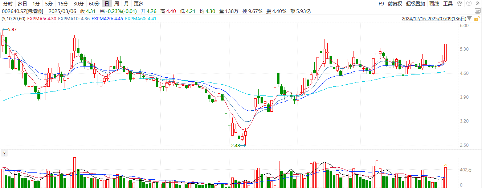
Task: Select the 周 weekly K-line tab
Action: pos(117,4)
